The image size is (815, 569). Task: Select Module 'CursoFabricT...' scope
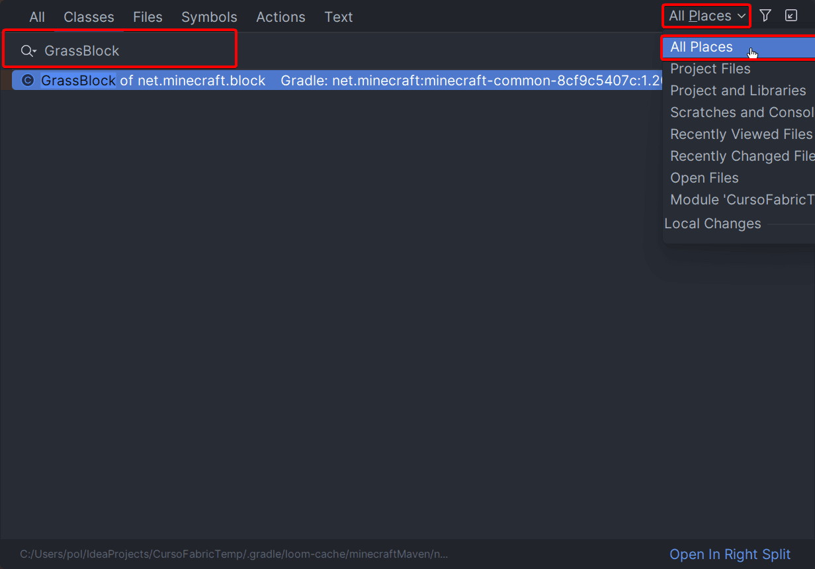pos(738,200)
